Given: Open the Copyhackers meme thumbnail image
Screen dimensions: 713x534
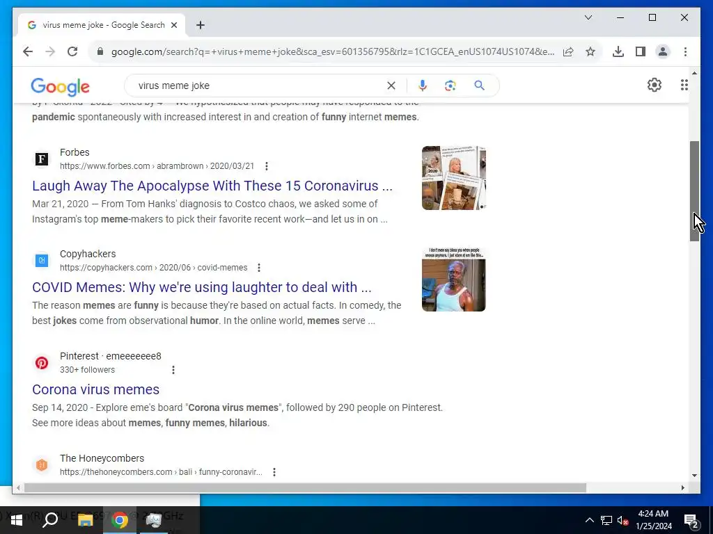Looking at the screenshot, I should coord(454,280).
